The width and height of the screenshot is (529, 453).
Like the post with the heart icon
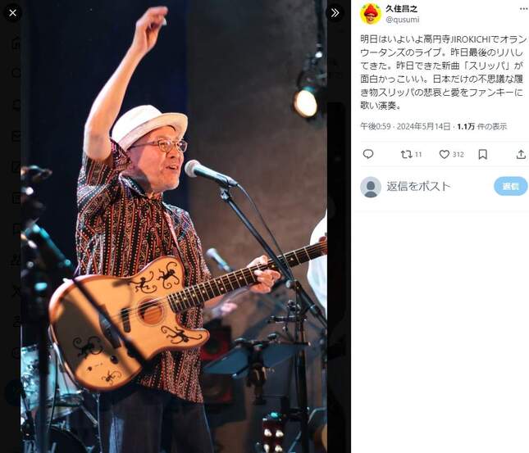(451, 154)
